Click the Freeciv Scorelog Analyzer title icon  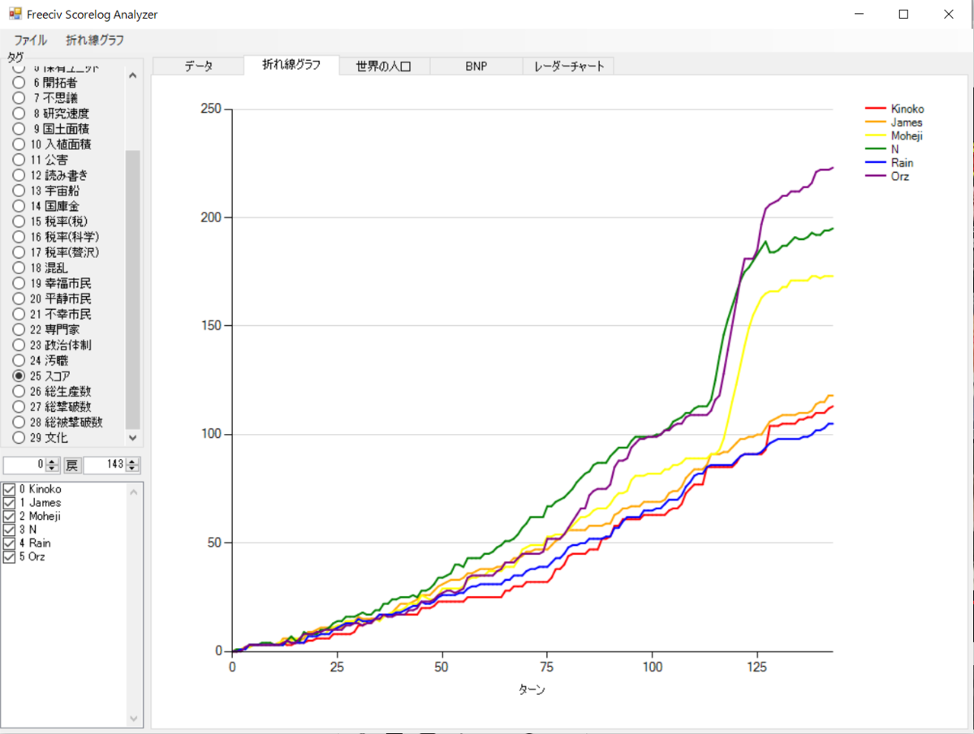pos(15,14)
